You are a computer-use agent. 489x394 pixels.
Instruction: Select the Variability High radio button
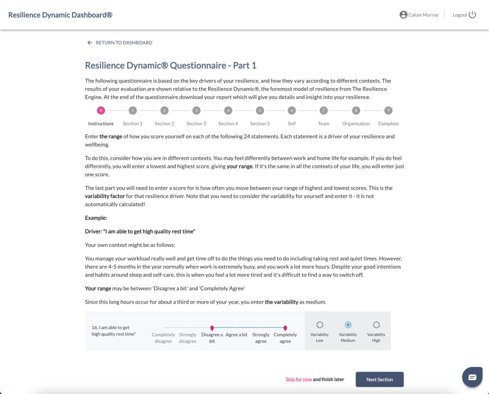[376, 325]
